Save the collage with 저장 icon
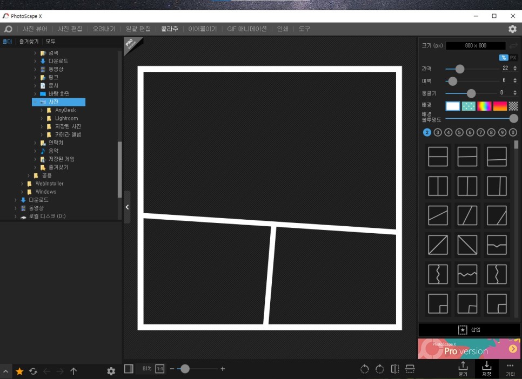 pyautogui.click(x=487, y=369)
